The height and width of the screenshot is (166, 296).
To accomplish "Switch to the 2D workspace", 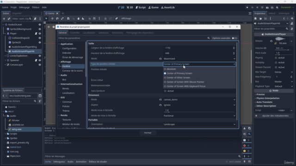I will point(121,7).
